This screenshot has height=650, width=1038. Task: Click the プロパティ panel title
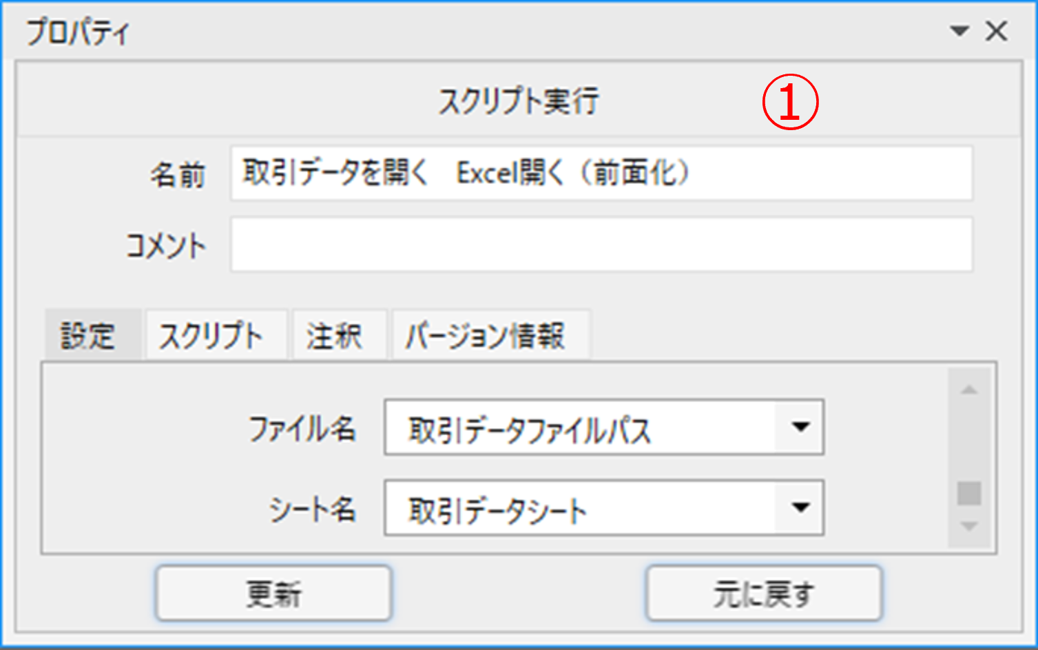pyautogui.click(x=78, y=32)
